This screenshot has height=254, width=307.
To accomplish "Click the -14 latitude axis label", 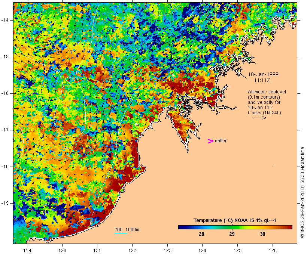I will click(4, 20).
